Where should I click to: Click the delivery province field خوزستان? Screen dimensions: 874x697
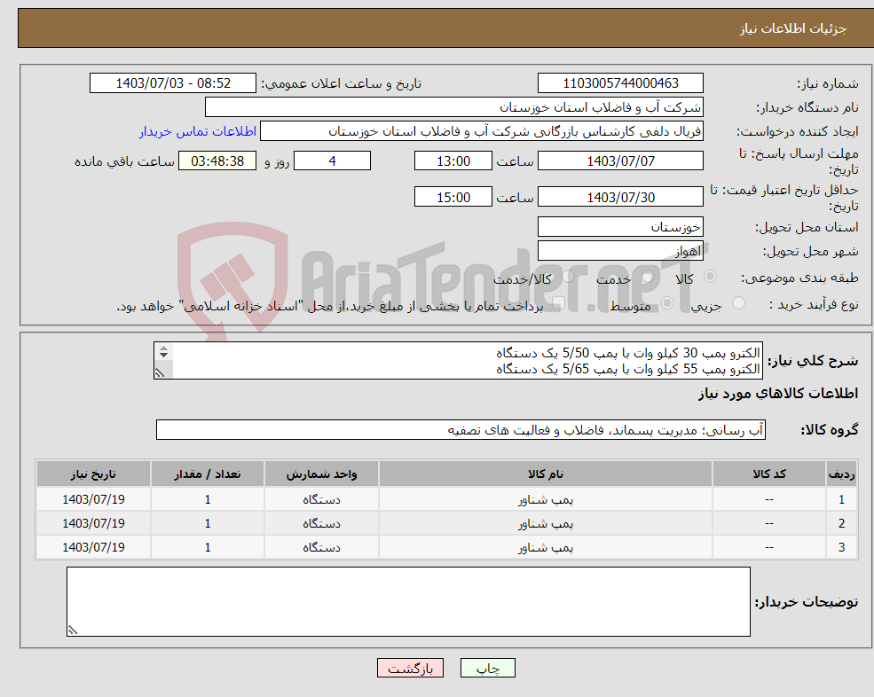(620, 227)
